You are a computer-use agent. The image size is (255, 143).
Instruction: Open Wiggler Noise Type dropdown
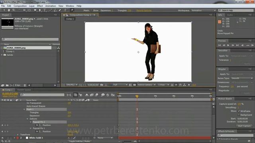pyautogui.click(x=242, y=78)
